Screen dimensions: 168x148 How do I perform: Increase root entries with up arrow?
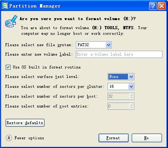click(131, 105)
